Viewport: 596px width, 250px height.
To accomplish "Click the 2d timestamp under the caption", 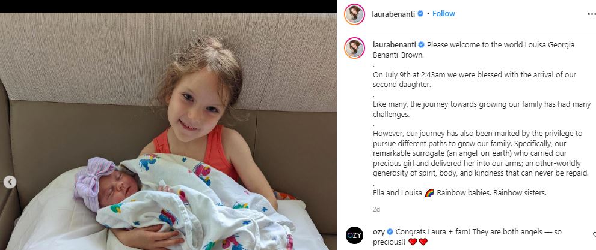I will (376, 209).
